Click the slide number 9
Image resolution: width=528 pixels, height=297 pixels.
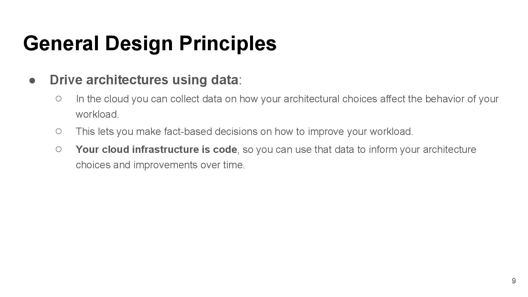coord(514,281)
